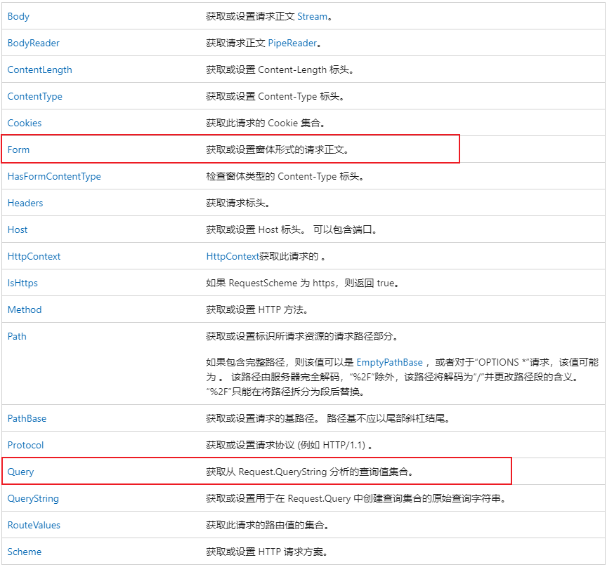Open the Body property link
The image size is (607, 567).
18,17
